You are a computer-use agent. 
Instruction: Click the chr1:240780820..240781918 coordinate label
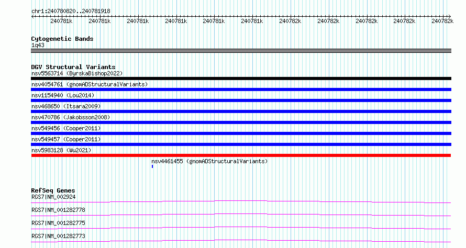(x=71, y=11)
